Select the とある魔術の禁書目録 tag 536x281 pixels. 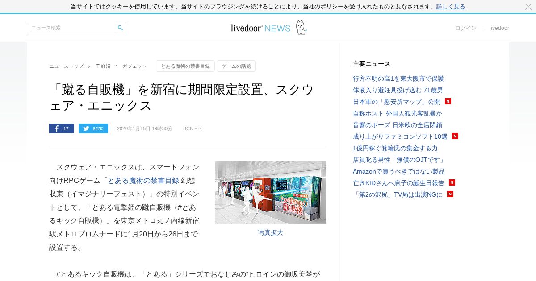(185, 66)
